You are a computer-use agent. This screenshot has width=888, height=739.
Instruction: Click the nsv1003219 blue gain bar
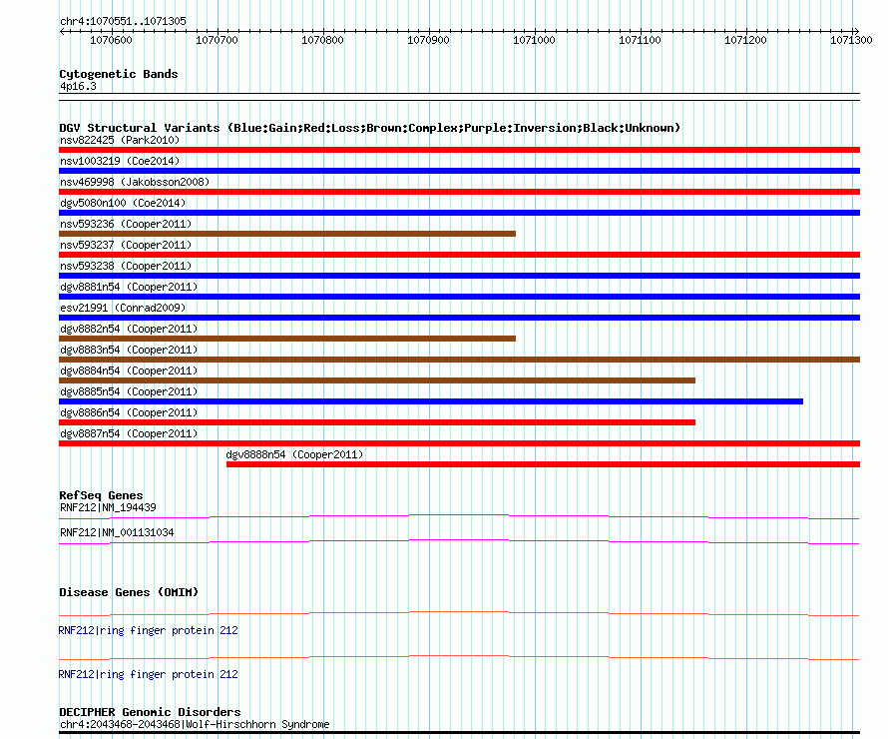pos(459,171)
